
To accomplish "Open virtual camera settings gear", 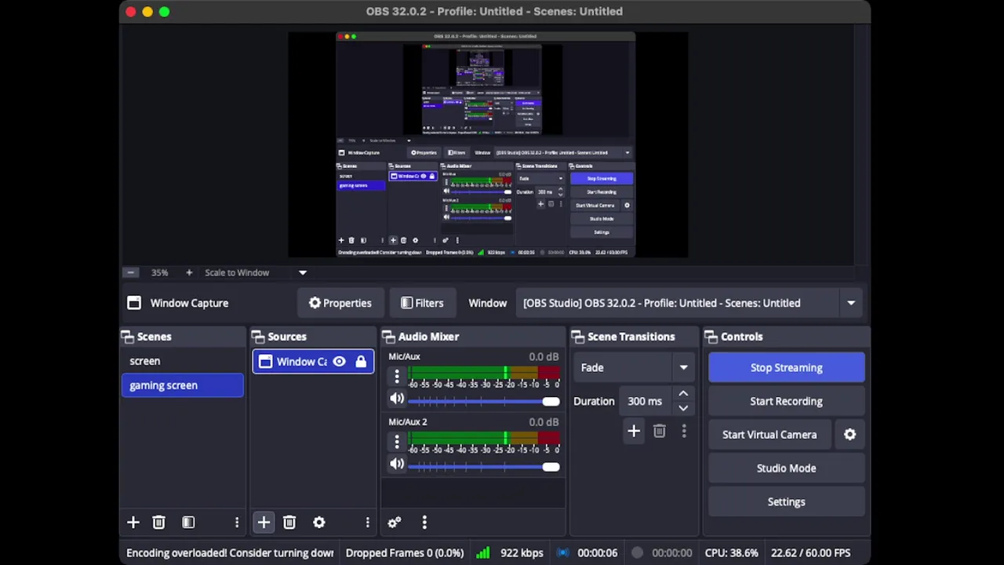I will 849,435.
